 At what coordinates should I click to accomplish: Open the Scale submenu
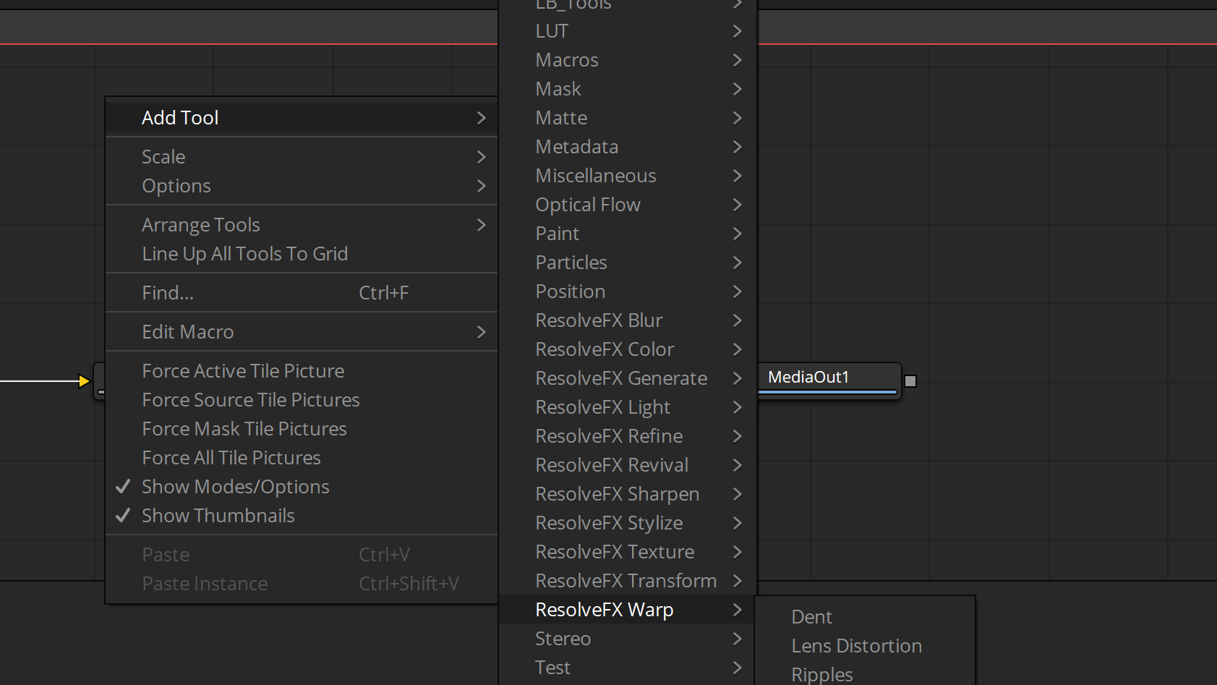[302, 157]
